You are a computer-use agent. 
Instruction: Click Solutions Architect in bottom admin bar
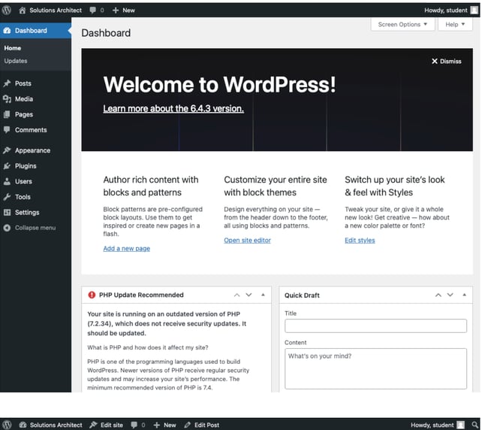click(56, 425)
